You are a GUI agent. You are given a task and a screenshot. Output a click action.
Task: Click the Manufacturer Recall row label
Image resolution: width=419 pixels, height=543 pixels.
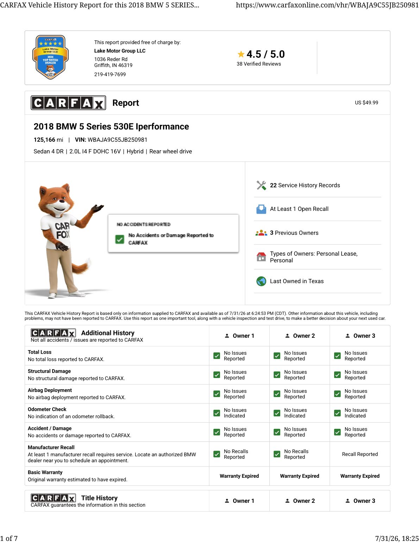click(x=51, y=447)
